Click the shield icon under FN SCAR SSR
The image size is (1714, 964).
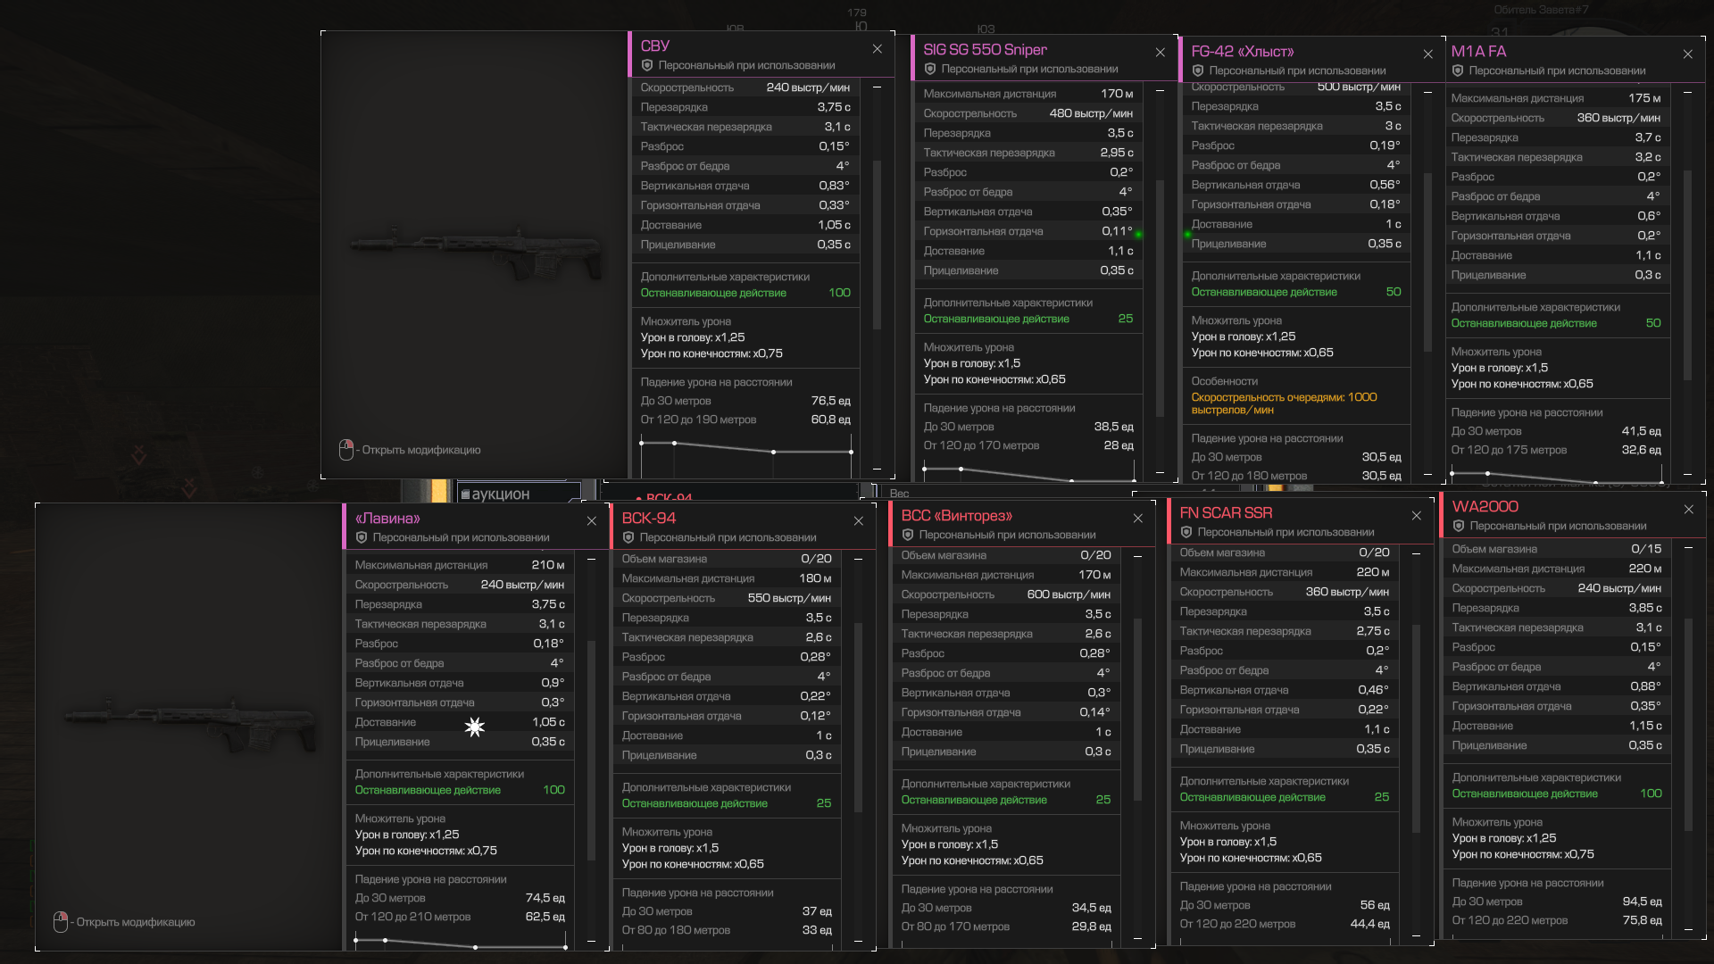click(x=1186, y=532)
